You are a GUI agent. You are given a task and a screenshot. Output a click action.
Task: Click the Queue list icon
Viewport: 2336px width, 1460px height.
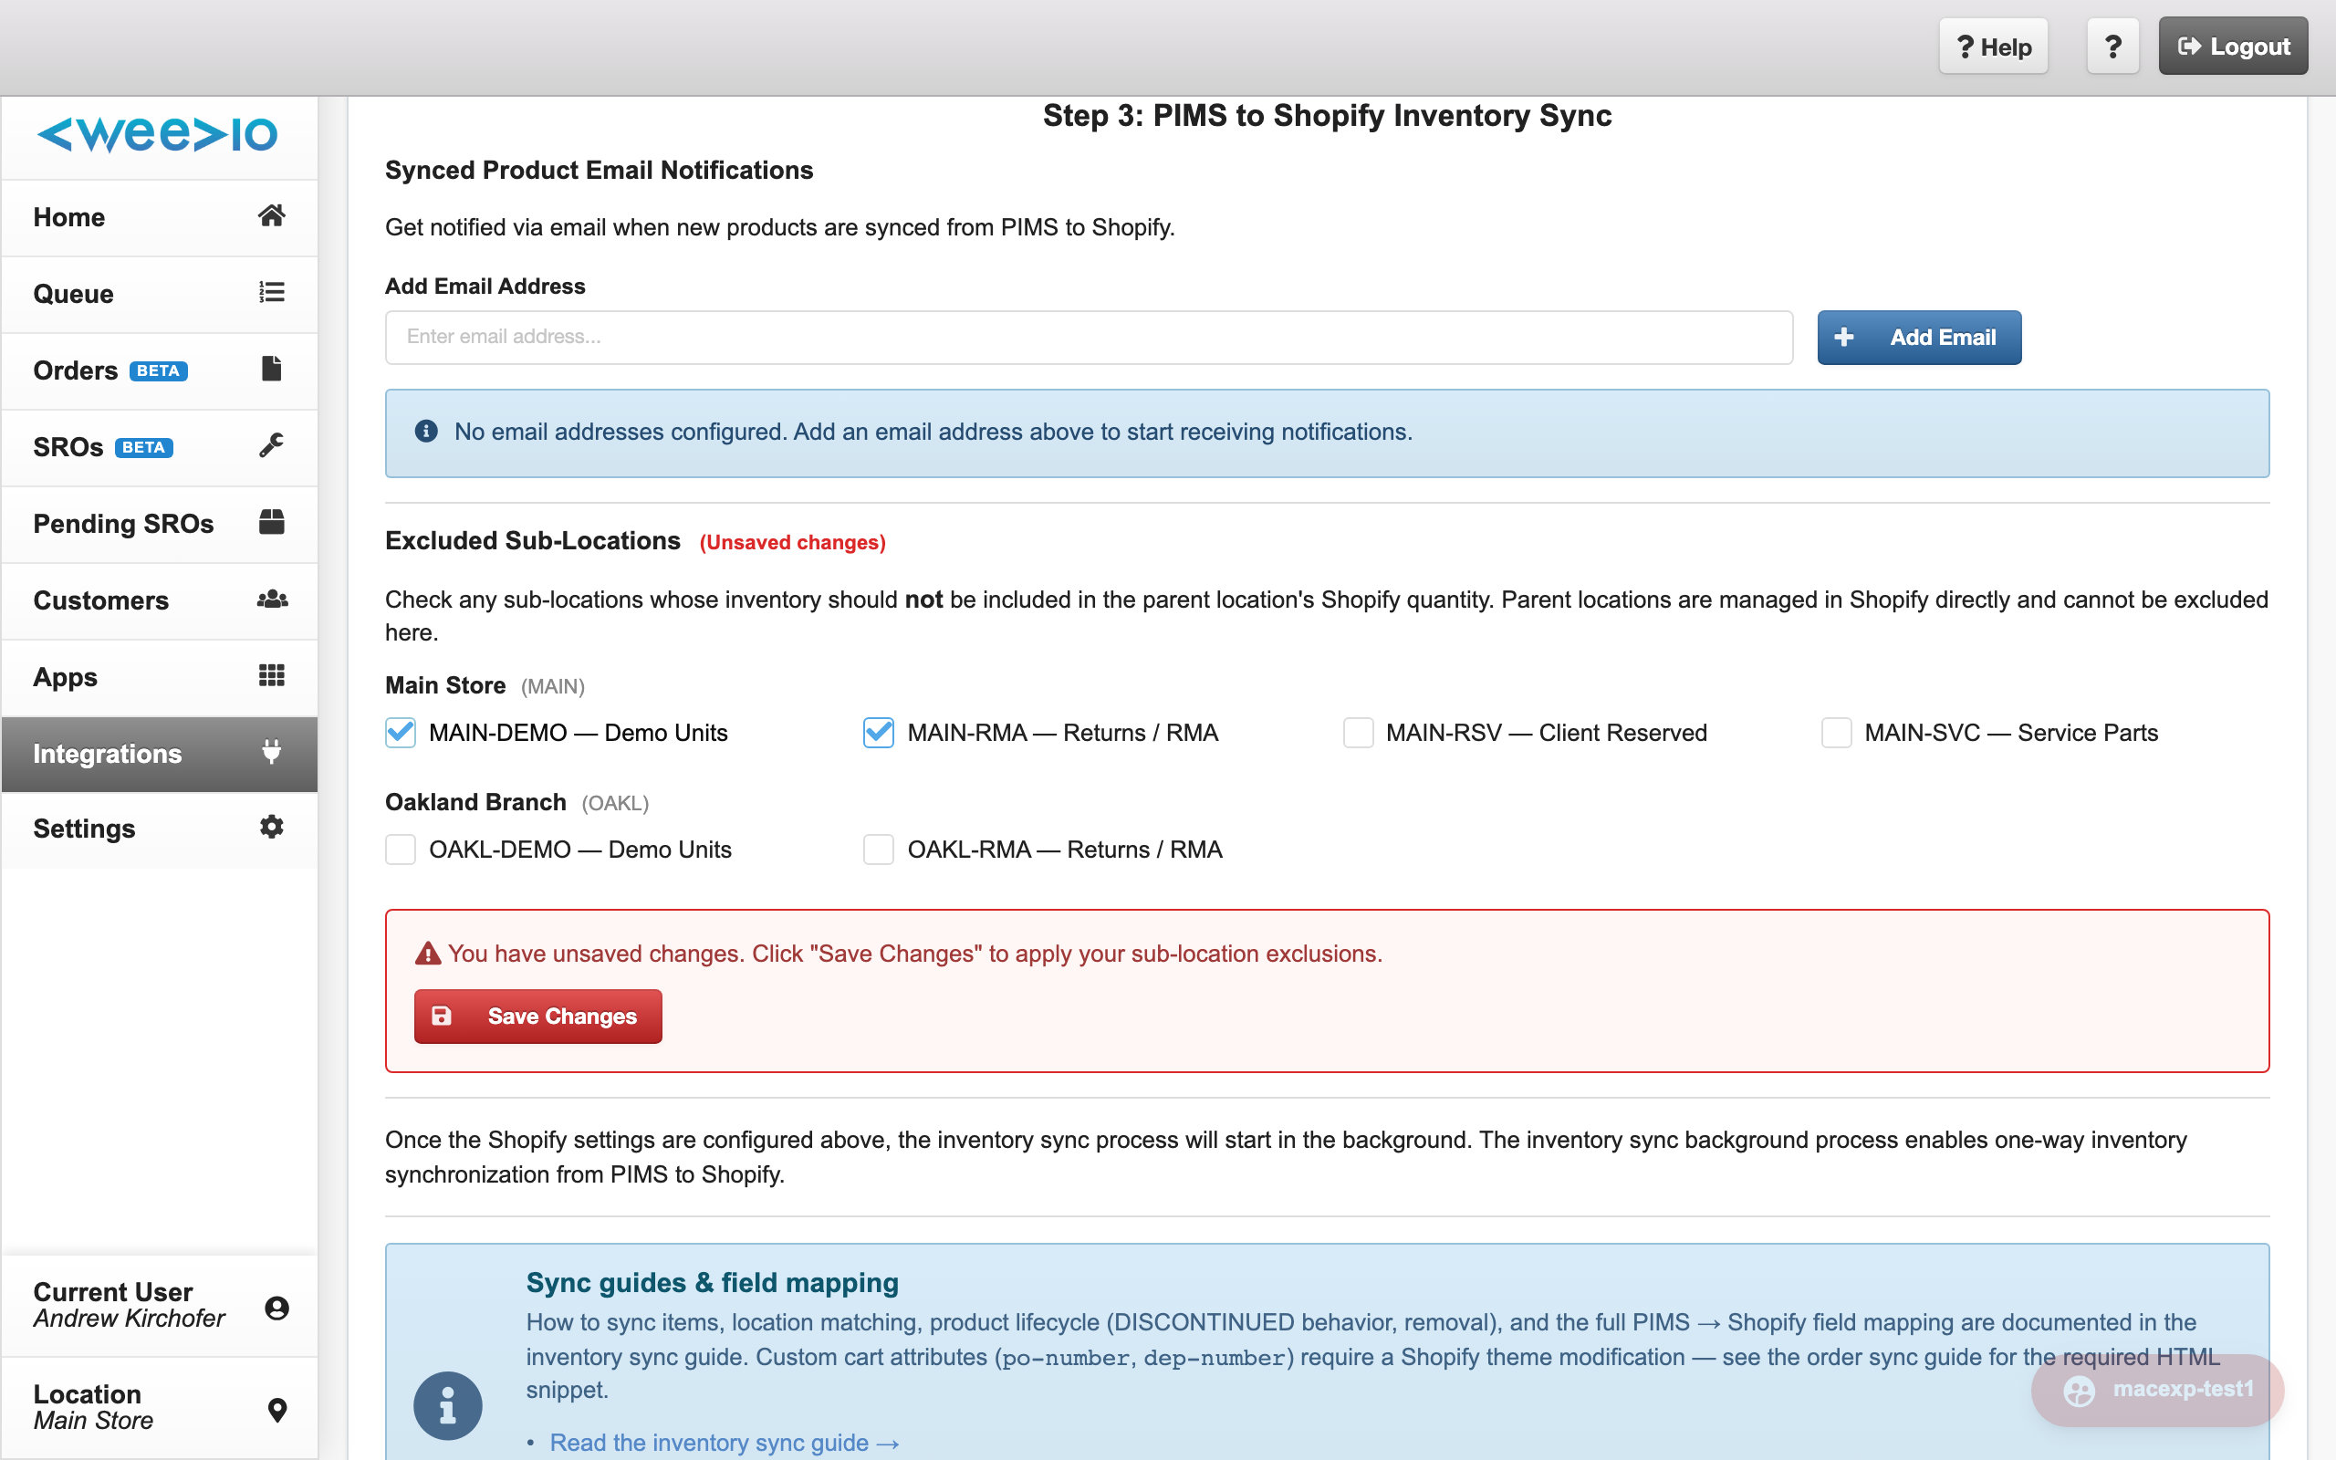(x=271, y=292)
